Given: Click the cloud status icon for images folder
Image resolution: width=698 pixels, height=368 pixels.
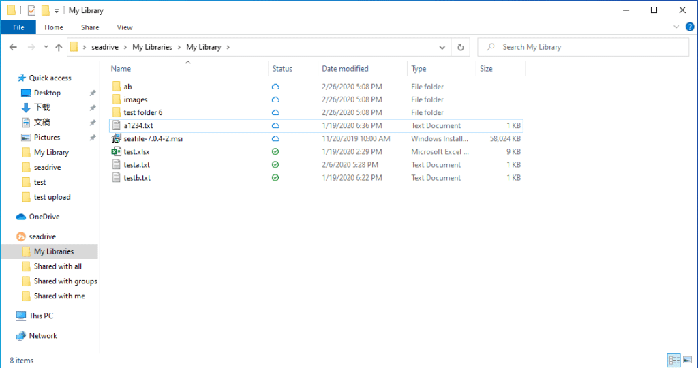Looking at the screenshot, I should [275, 99].
